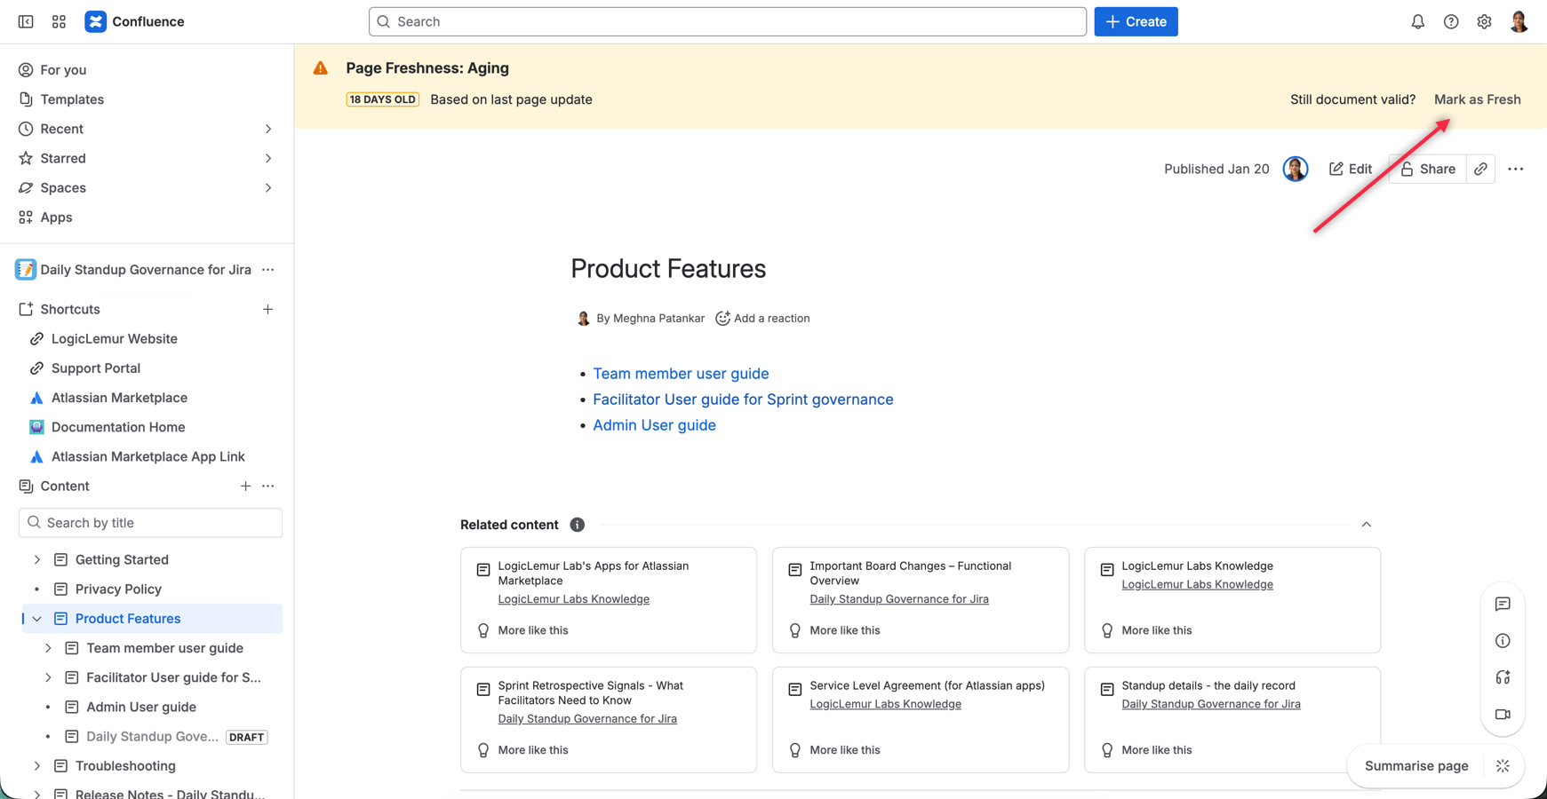Click the Summarise page spinner control

1503,765
